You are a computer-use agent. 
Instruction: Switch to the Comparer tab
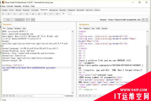click(x=71, y=10)
